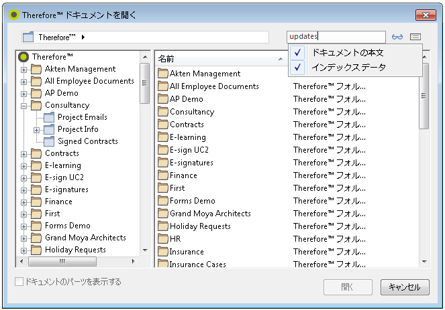Screen dimensions: 445x310
Task: Expand Finance node in tree
Action: coord(24,202)
